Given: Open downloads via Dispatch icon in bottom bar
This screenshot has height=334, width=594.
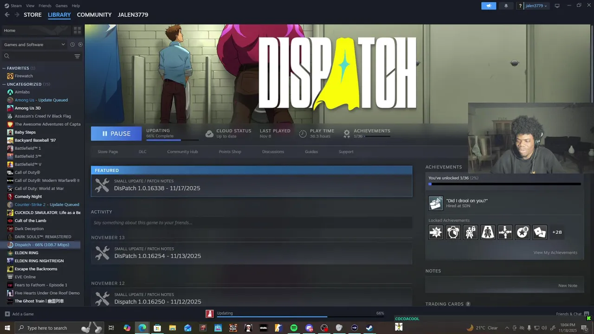Looking at the screenshot, I should click(210, 314).
